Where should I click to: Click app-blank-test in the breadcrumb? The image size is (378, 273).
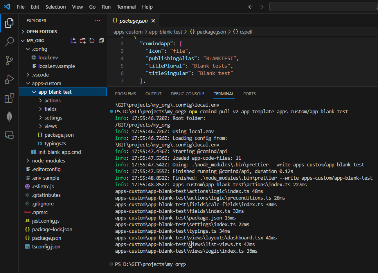(166, 32)
